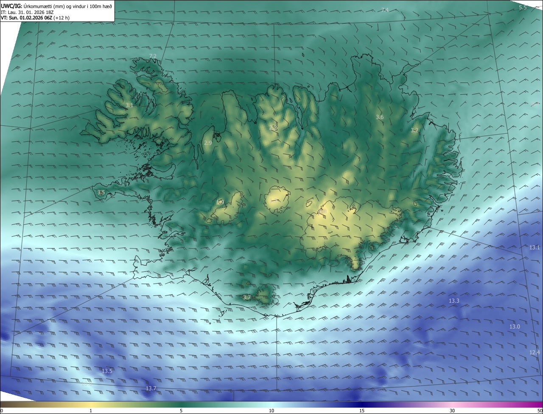Click the 13.1 value over the sea
Screen dimensions: 543x414
click(535, 247)
